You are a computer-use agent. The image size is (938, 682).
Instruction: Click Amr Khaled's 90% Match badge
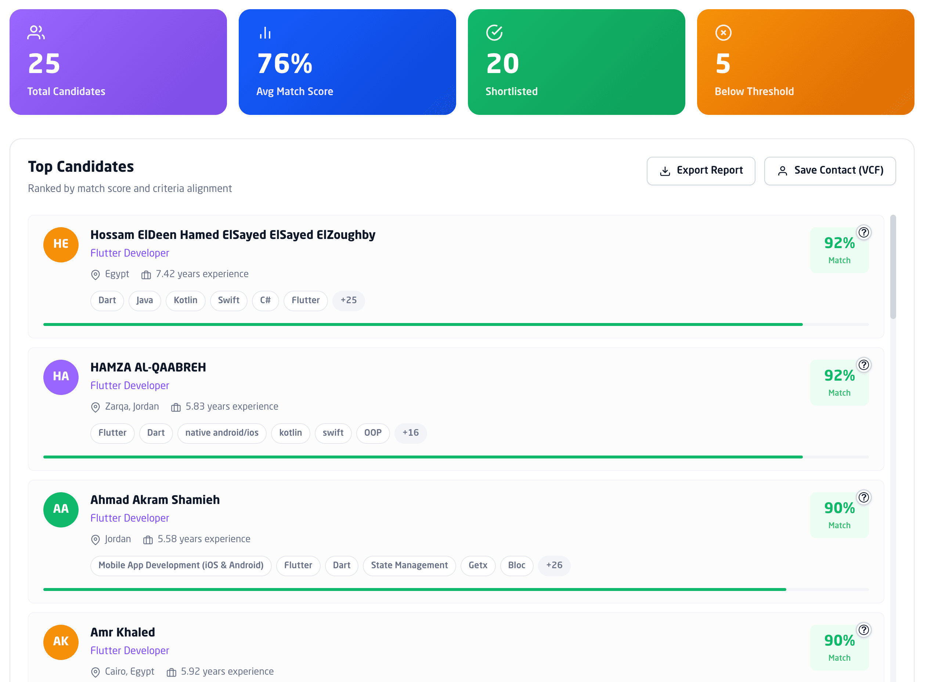click(x=839, y=647)
